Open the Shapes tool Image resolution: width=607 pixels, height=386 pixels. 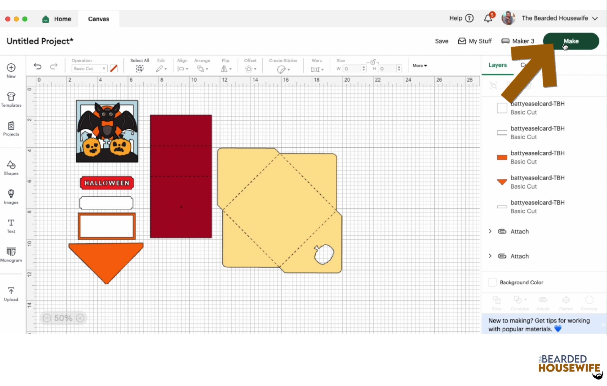pos(11,167)
